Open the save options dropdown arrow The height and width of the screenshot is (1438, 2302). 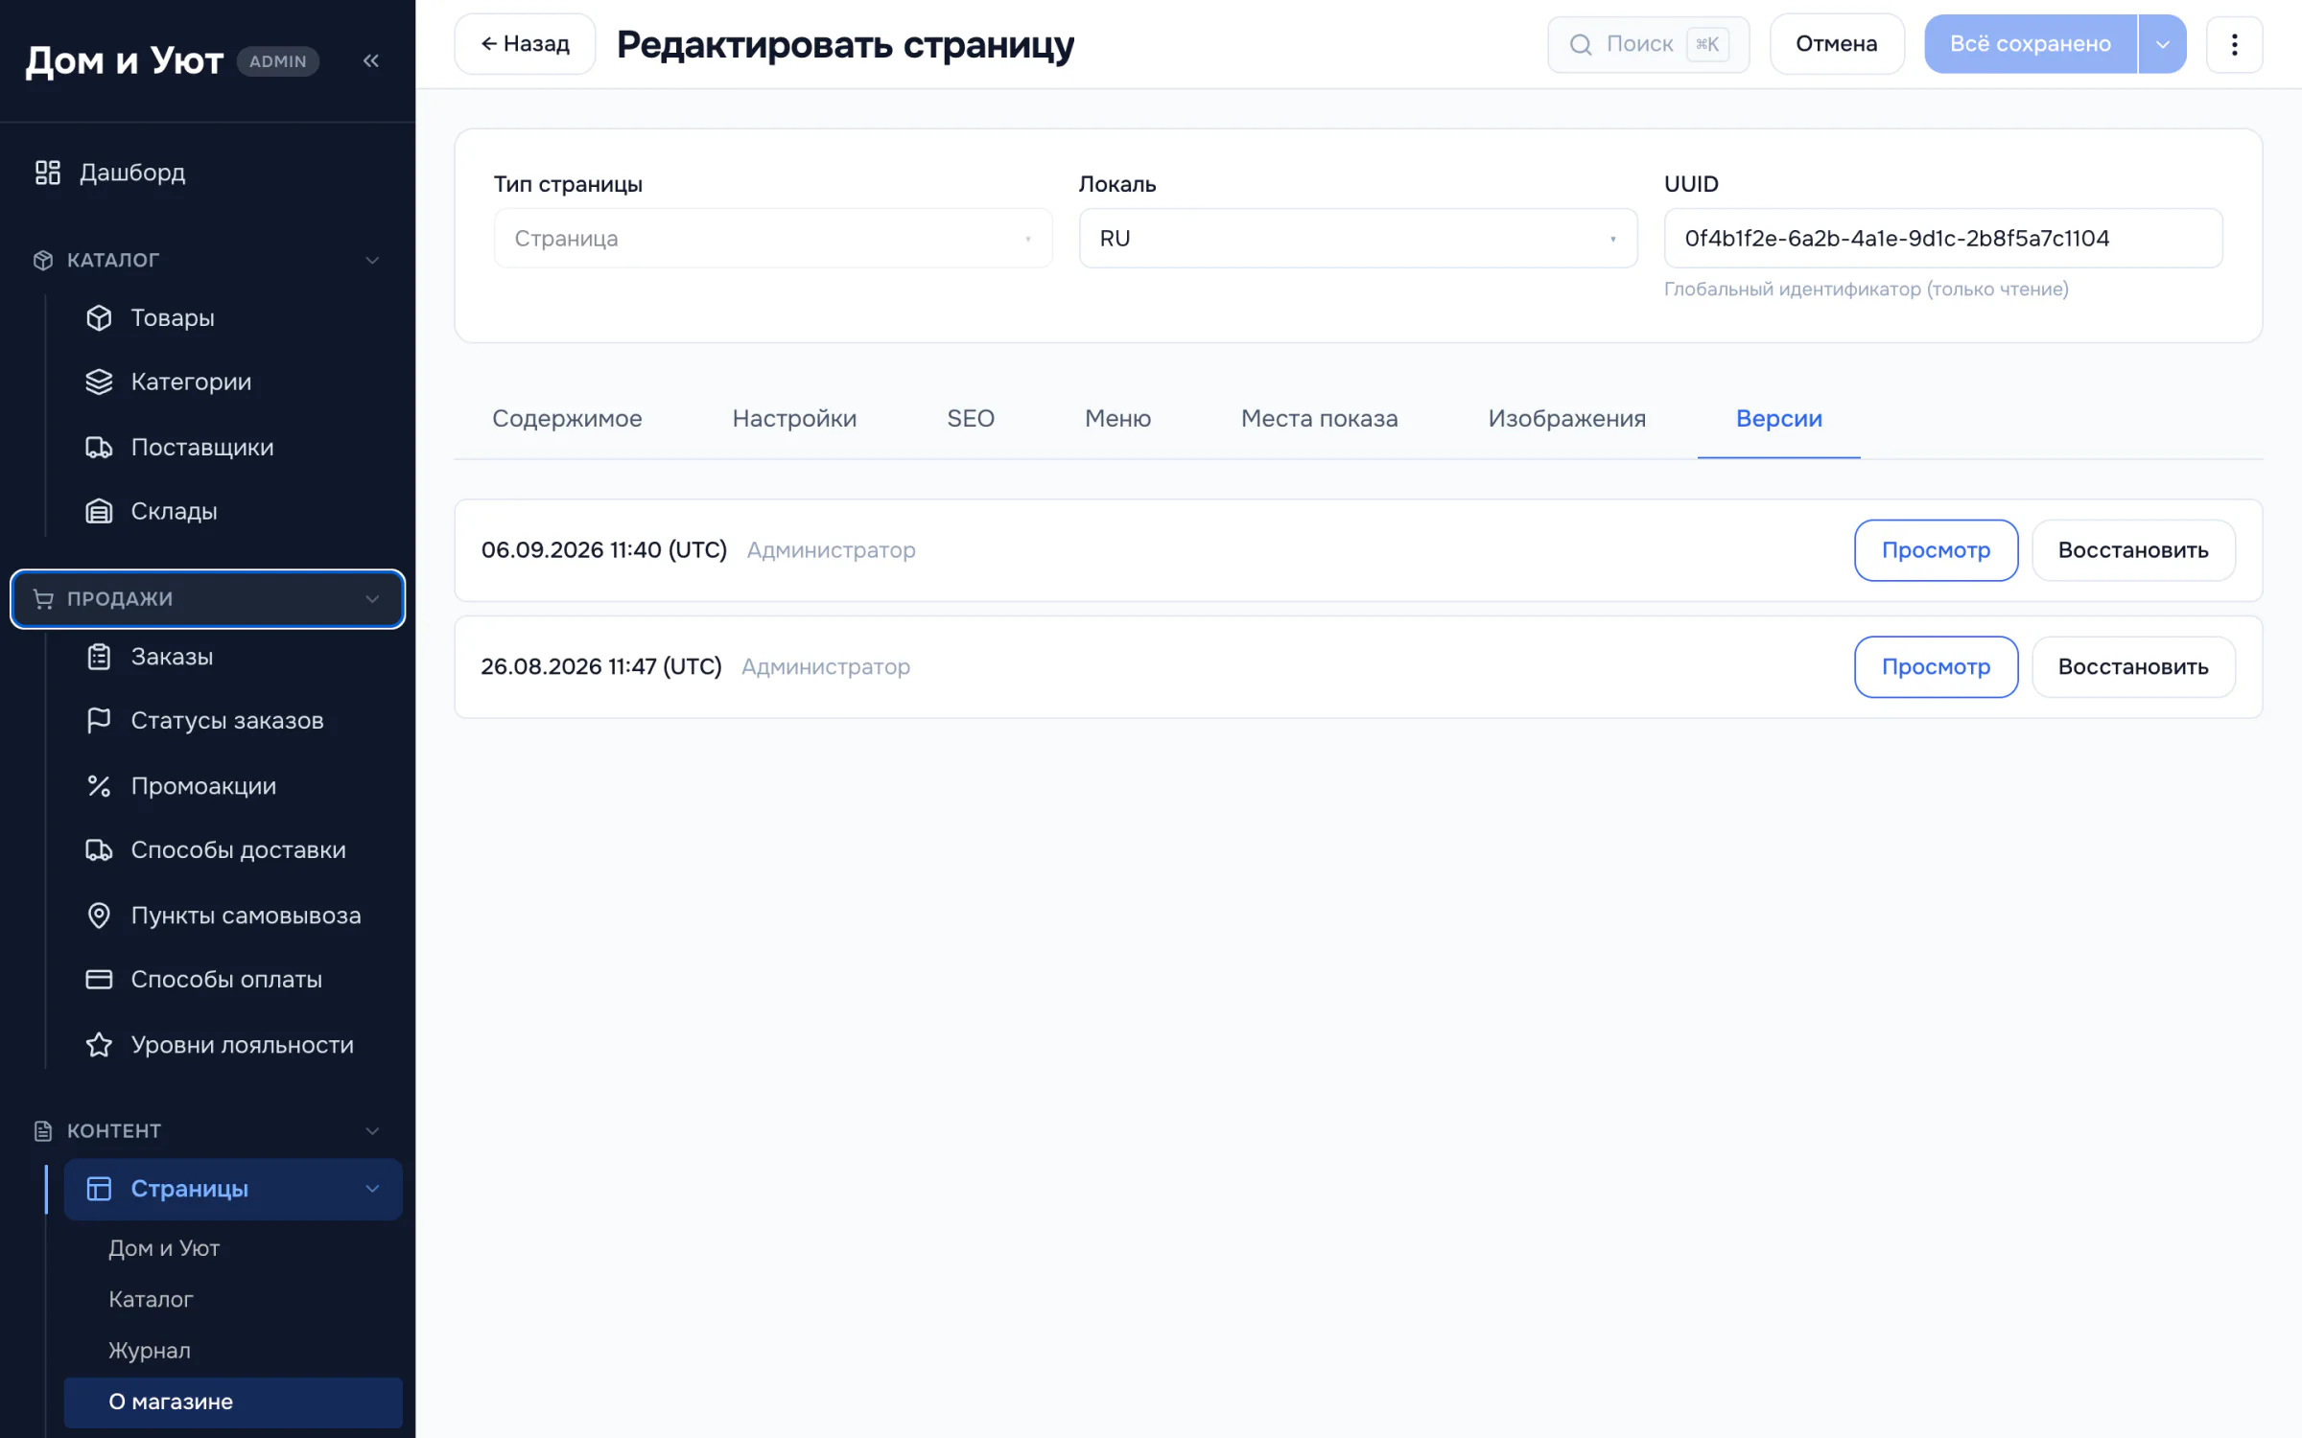pos(2162,44)
